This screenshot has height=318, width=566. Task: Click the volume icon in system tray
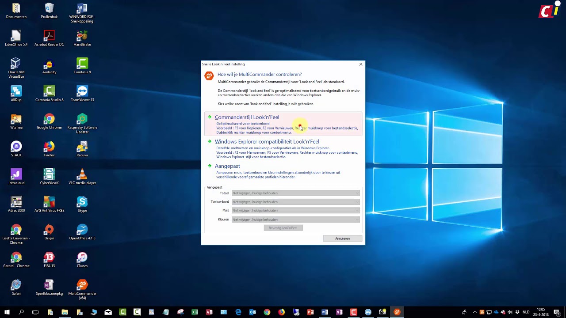point(510,312)
